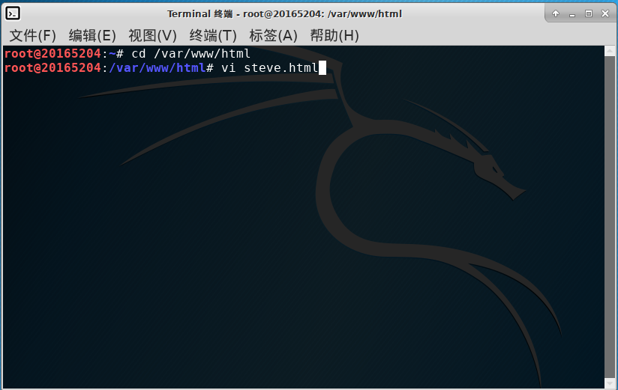Click the scrollbar up arrow
This screenshot has width=618, height=390.
tap(610, 51)
